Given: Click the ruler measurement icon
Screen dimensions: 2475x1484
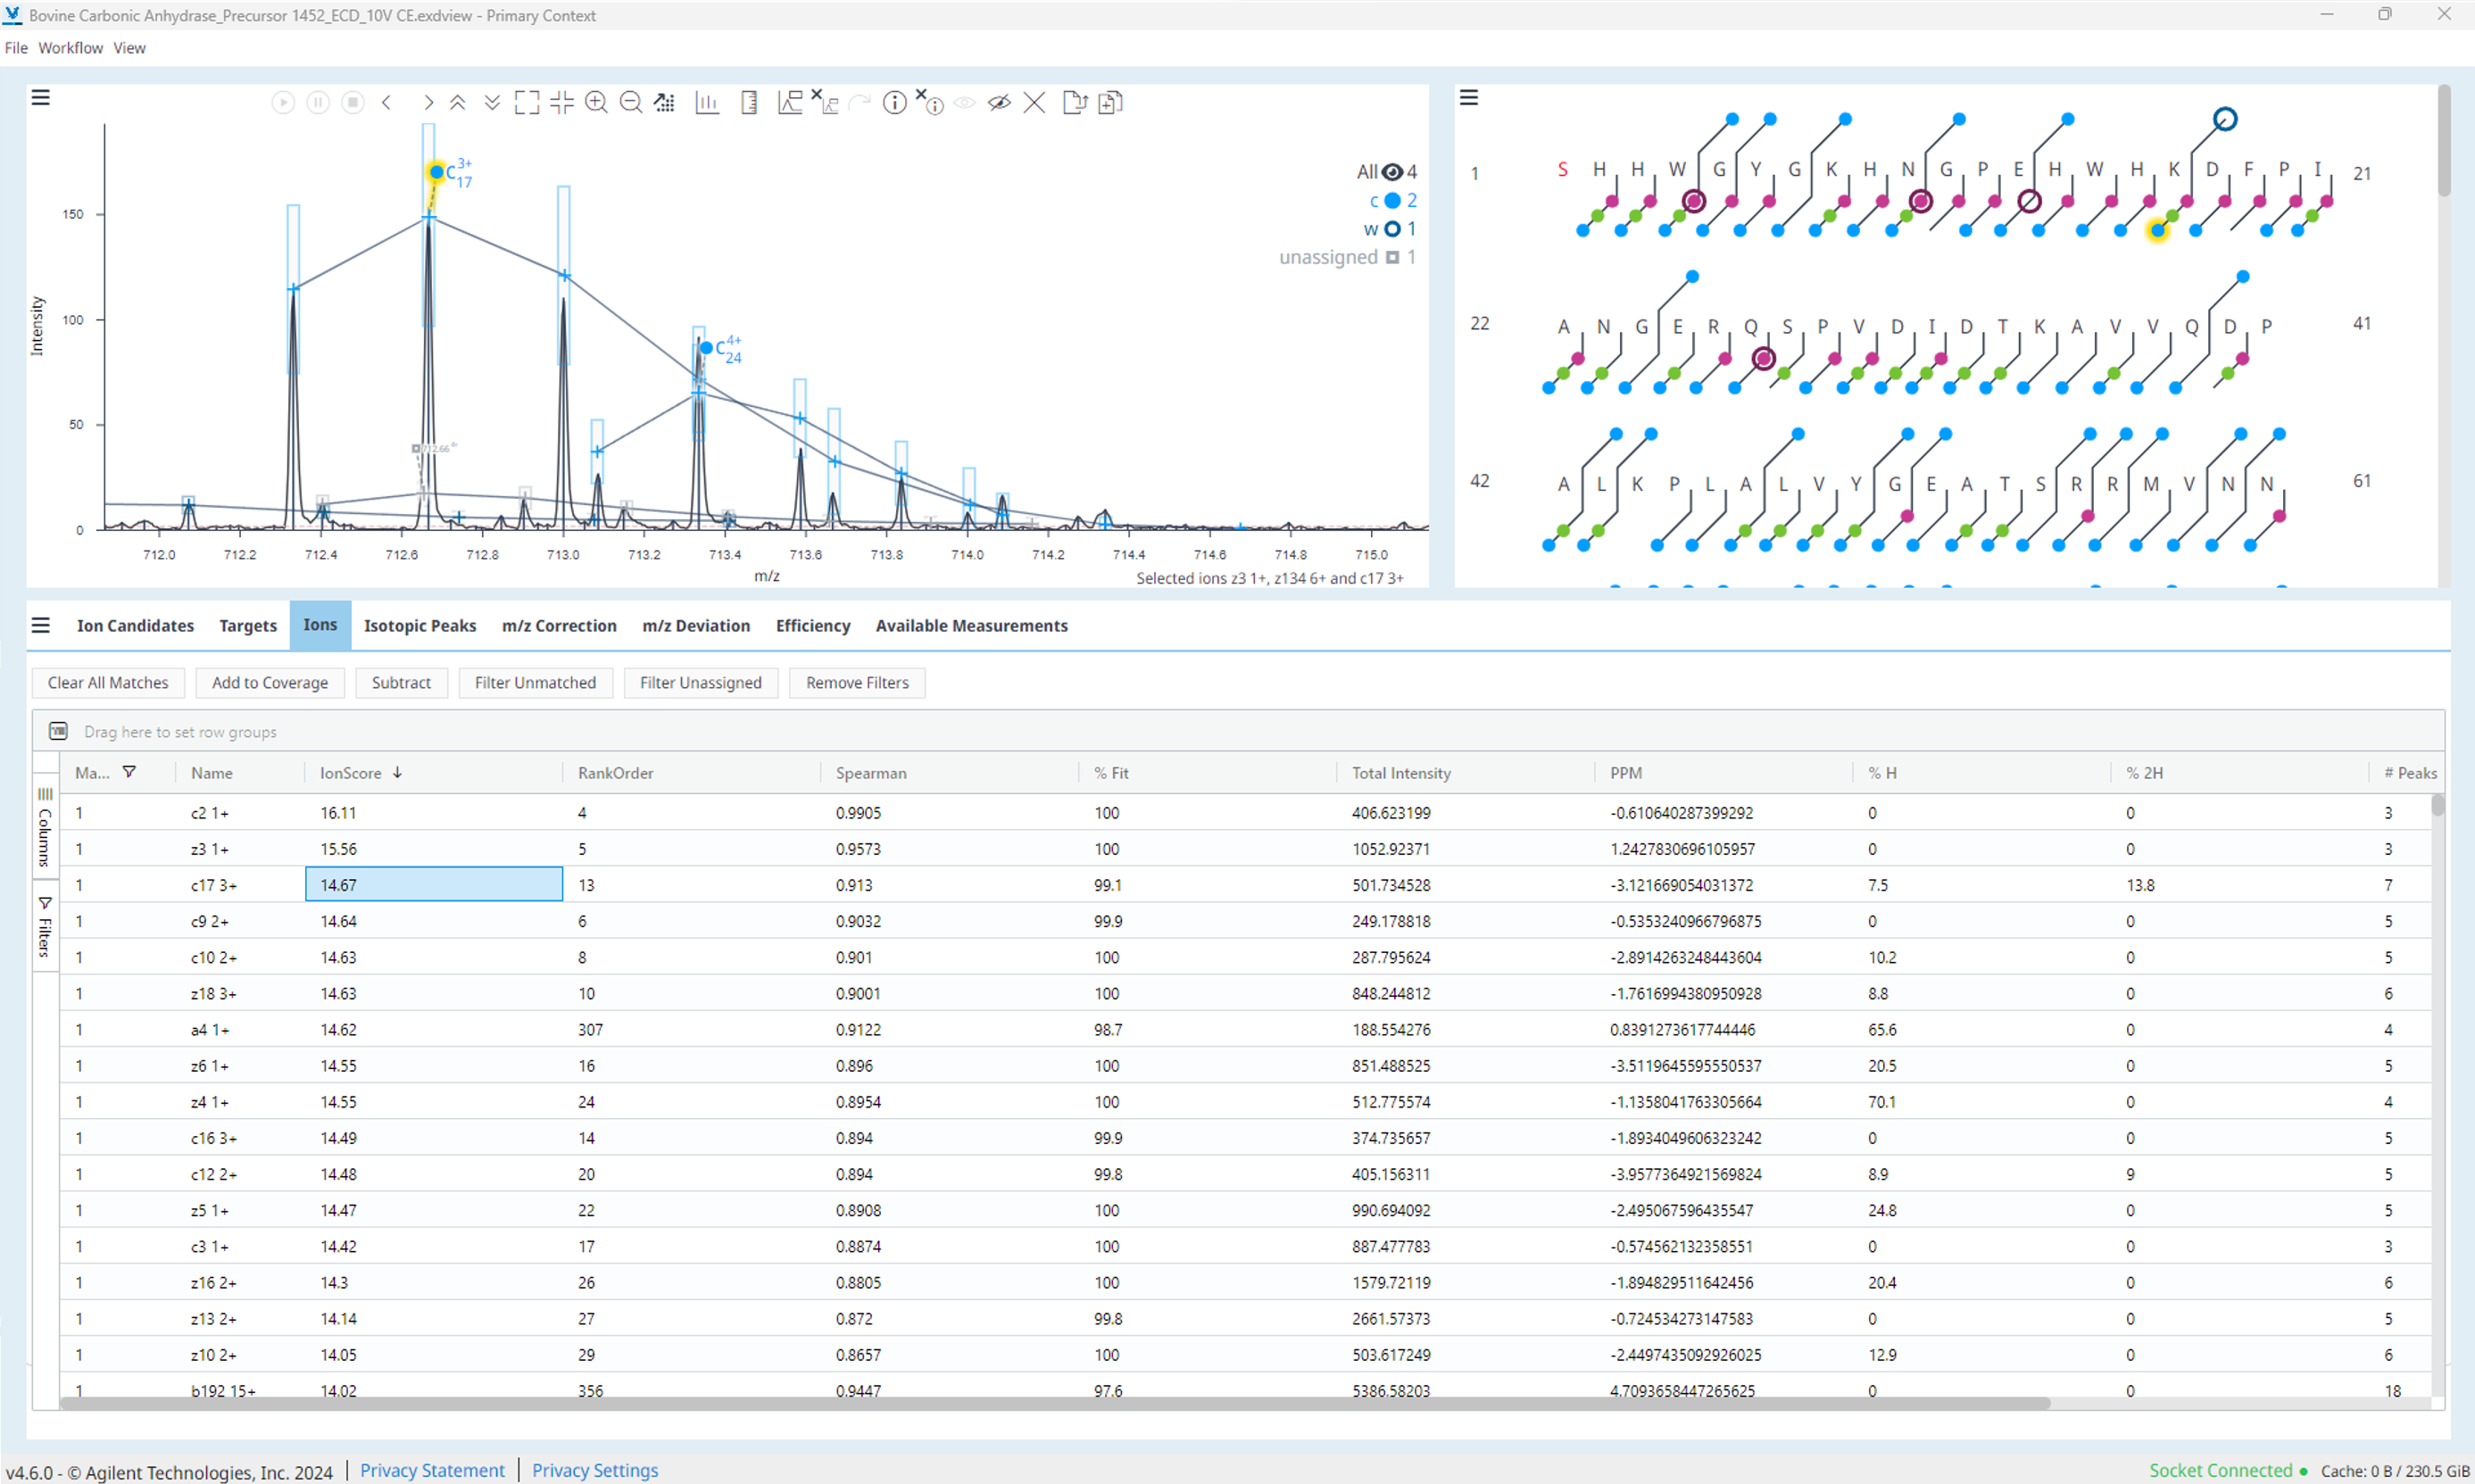Looking at the screenshot, I should 749,102.
